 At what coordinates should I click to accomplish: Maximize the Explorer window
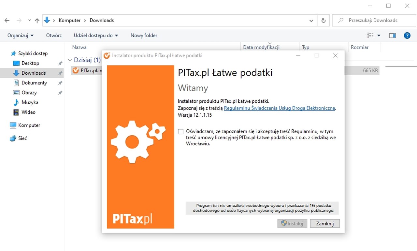[388, 6]
